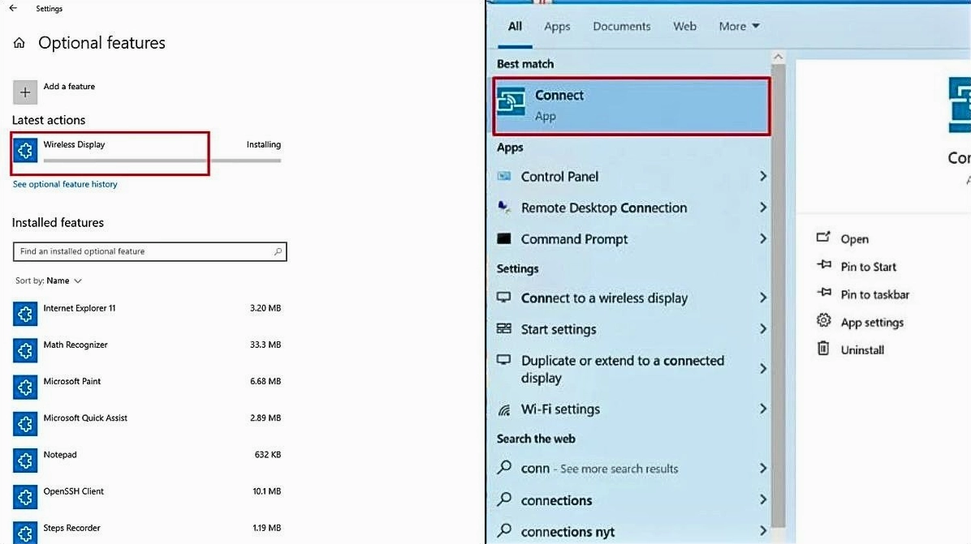The height and width of the screenshot is (544, 971).
Task: Click the Connect app icon in Best match
Action: [x=514, y=101]
